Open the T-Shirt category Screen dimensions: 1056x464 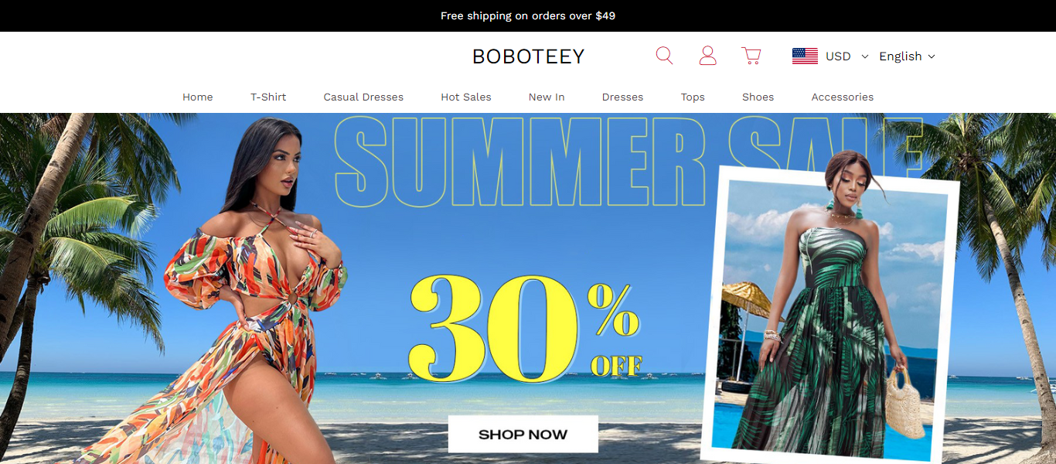coord(268,97)
